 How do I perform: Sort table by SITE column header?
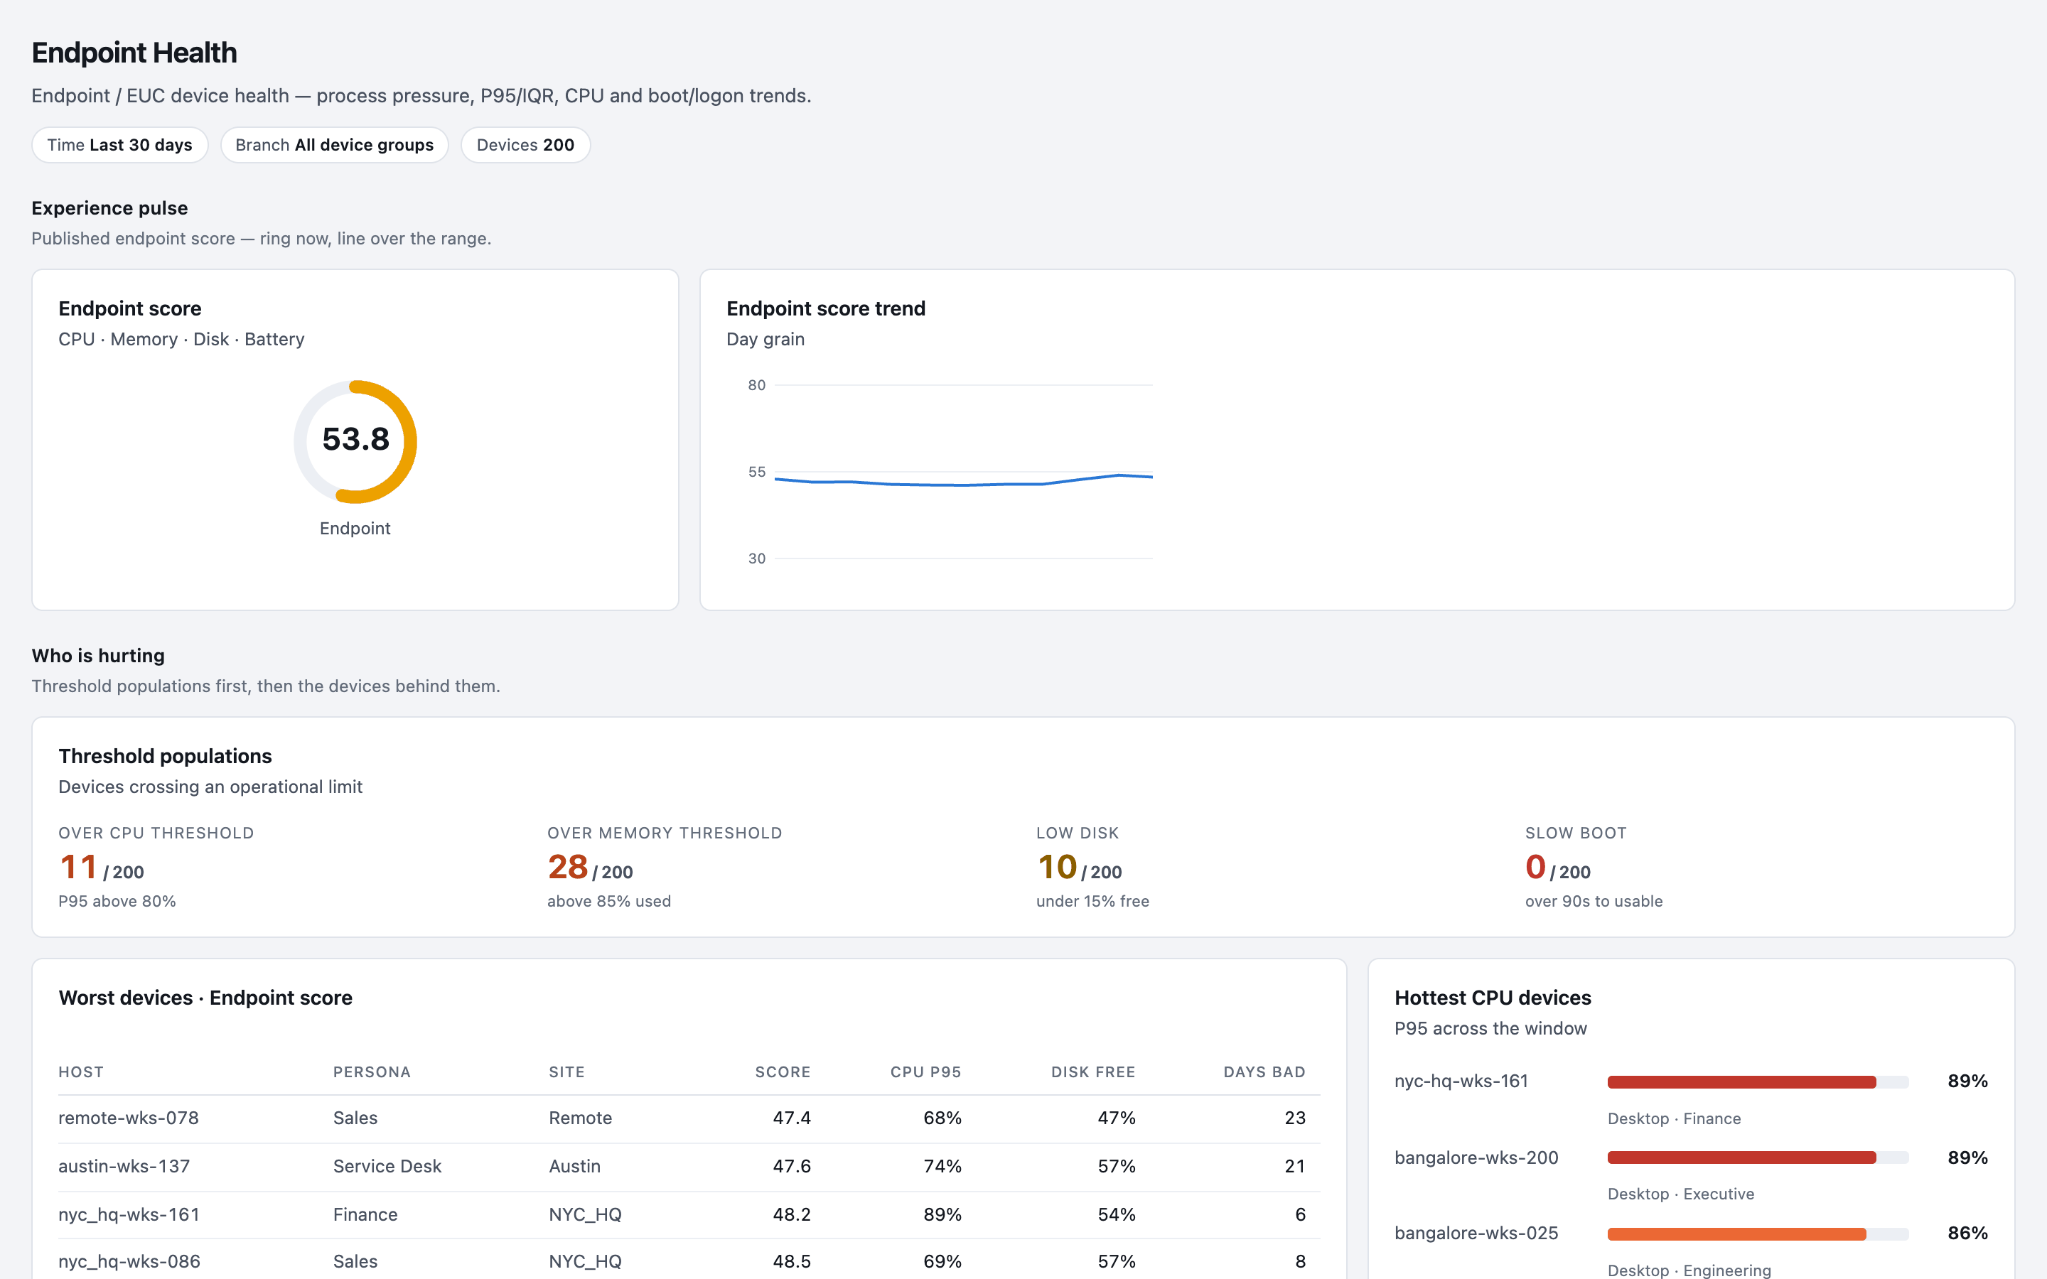tap(566, 1072)
